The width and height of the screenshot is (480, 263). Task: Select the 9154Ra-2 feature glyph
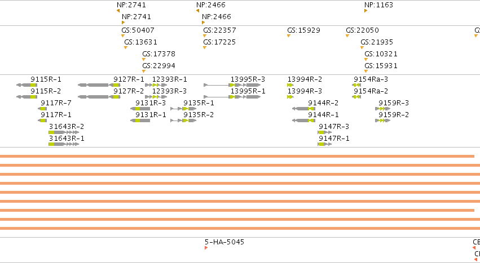[356, 97]
